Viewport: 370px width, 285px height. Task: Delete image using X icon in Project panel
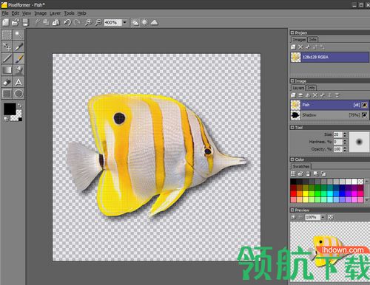coord(300,47)
